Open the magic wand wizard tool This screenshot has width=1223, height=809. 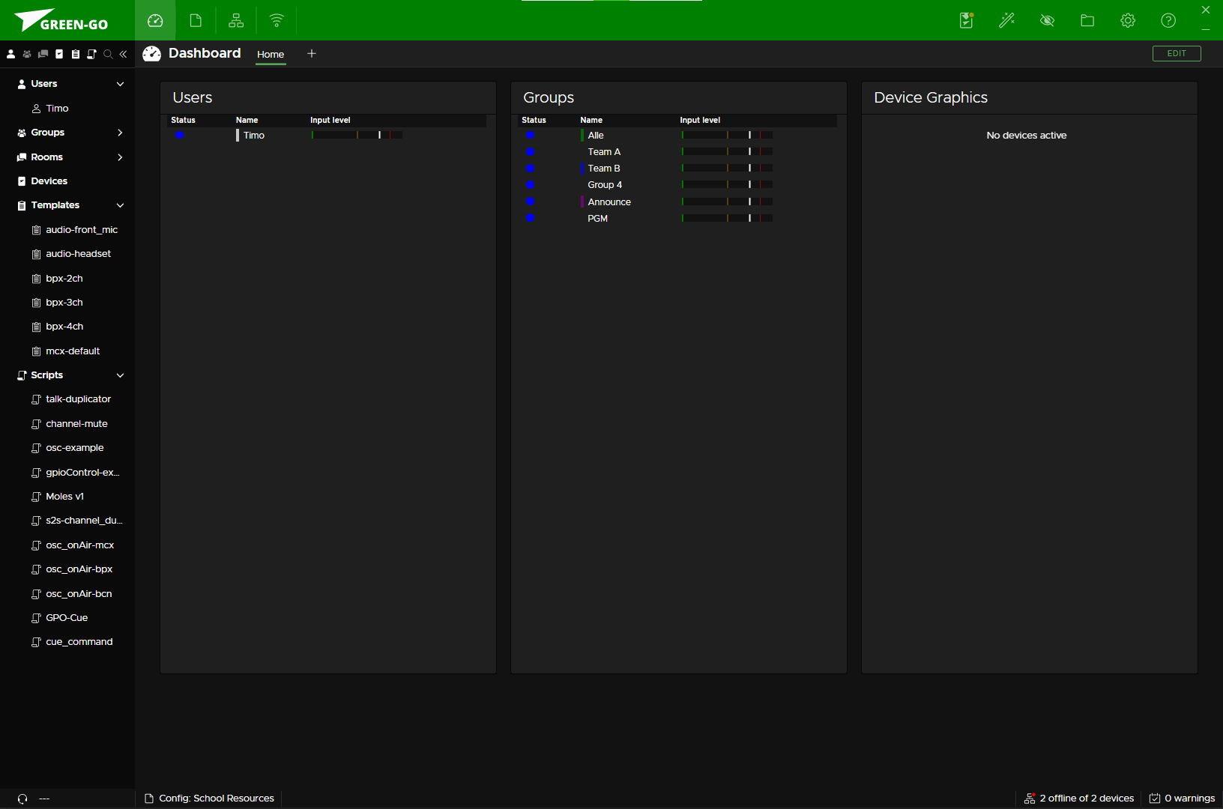coord(1006,20)
